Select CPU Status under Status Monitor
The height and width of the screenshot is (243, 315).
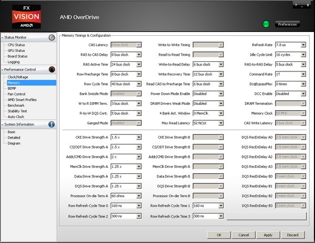coord(16,45)
